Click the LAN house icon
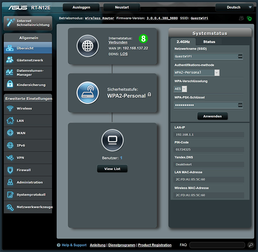 coord(10,120)
